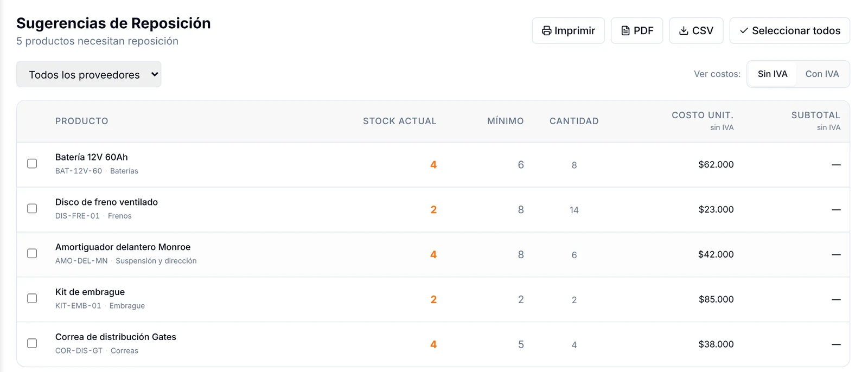868x372 pixels.
Task: Click the checkmark icon on Seleccionar todos
Action: click(x=744, y=31)
